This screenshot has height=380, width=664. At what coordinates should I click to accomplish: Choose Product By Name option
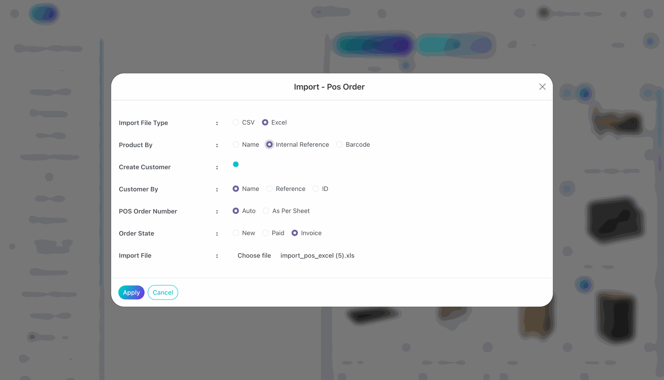click(236, 144)
